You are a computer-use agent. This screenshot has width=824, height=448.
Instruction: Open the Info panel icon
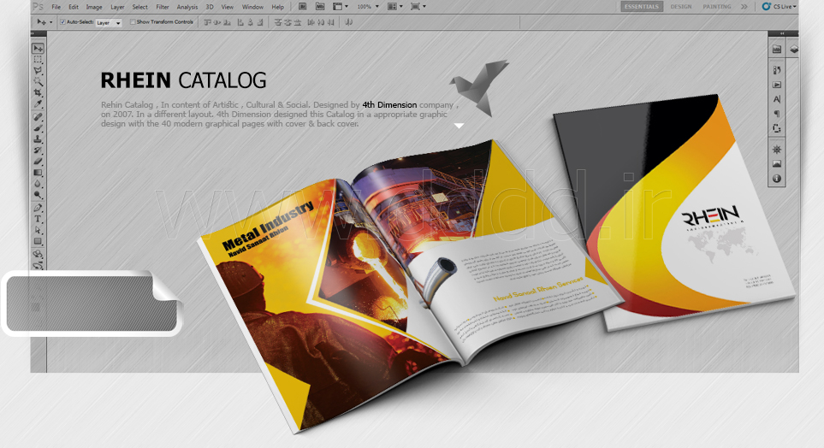[777, 179]
